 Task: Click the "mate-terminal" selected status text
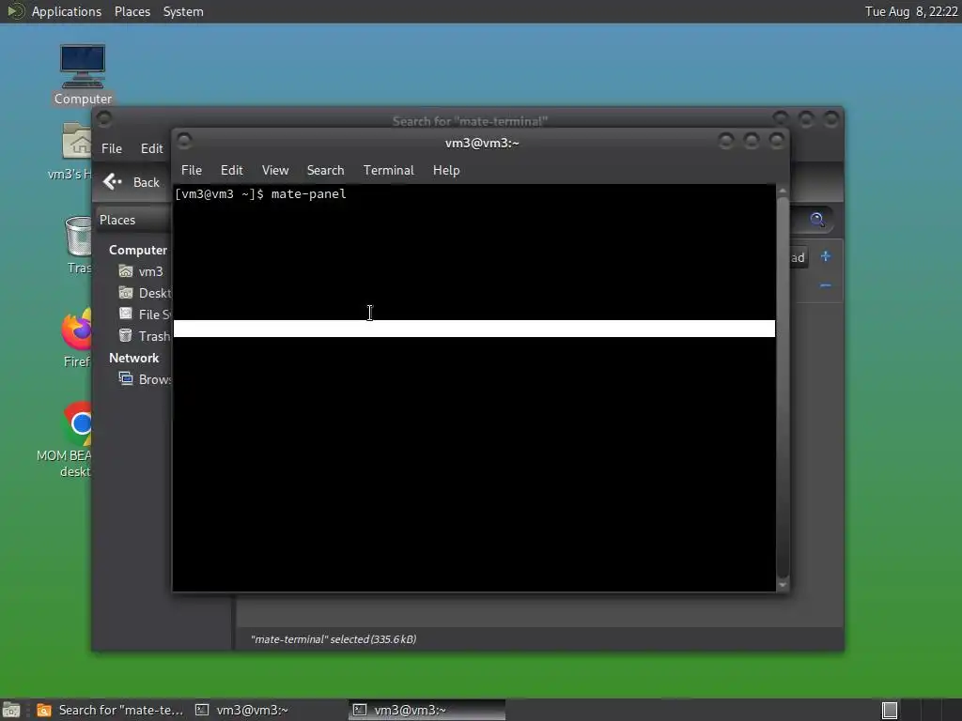coord(334,638)
